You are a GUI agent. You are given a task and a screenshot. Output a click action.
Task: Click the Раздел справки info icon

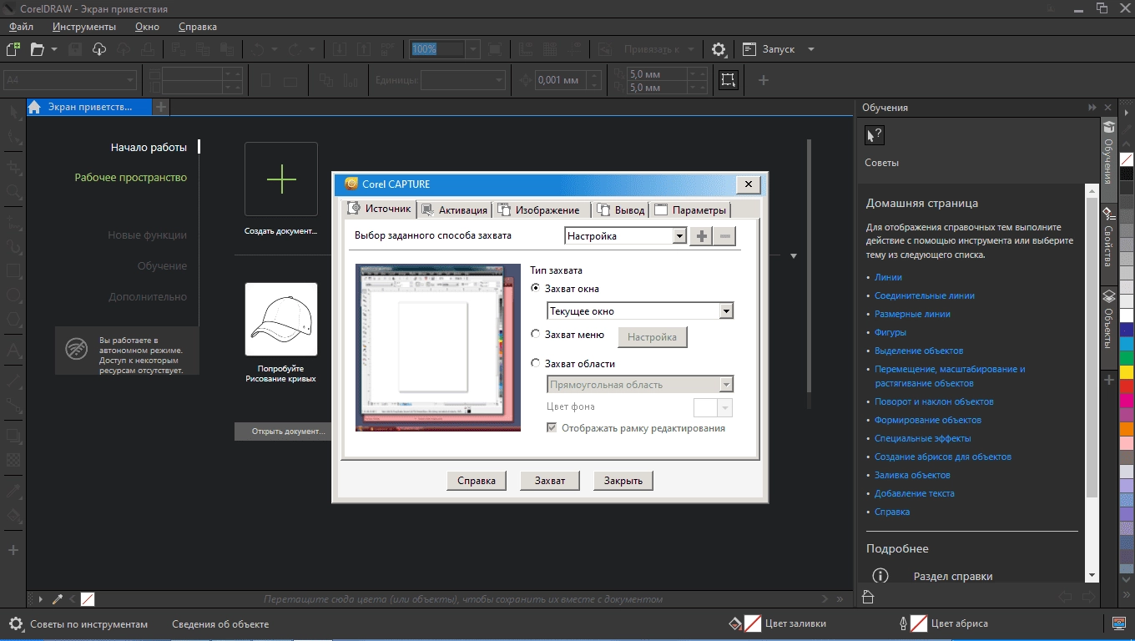[x=880, y=576]
